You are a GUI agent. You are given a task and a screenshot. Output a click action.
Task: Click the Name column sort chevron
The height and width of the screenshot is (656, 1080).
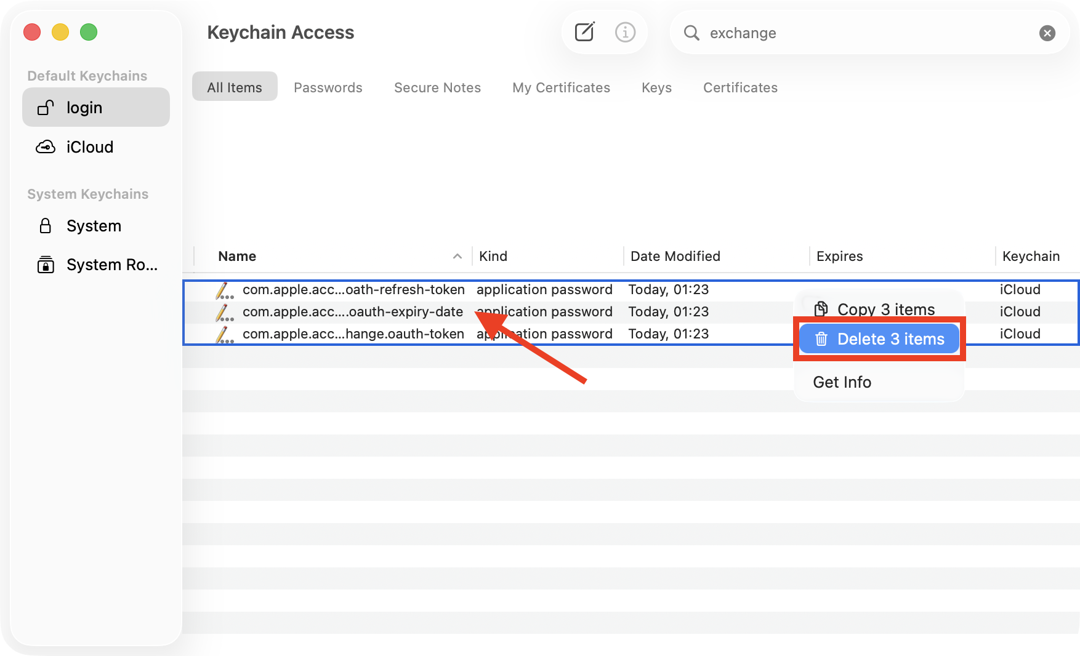tap(457, 255)
